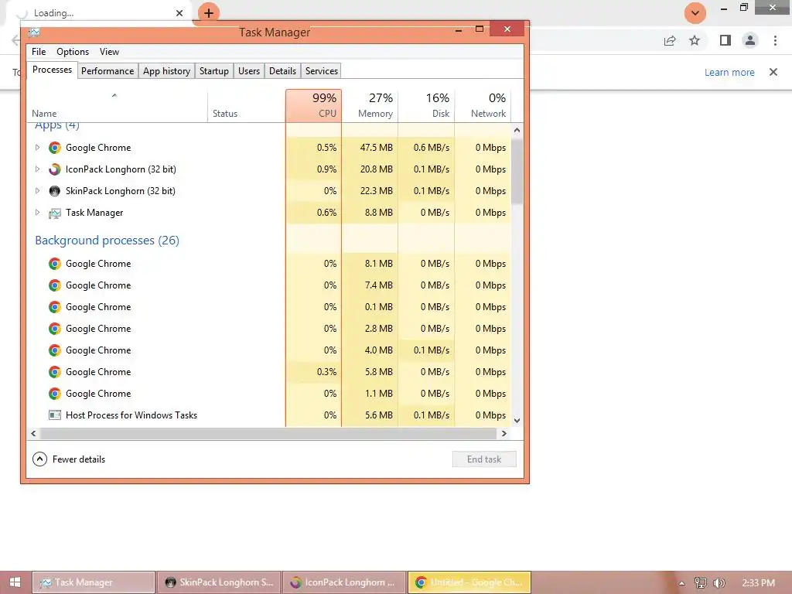This screenshot has height=594, width=792.
Task: Click Host Process for Windows Tasks icon
Action: 55,415
